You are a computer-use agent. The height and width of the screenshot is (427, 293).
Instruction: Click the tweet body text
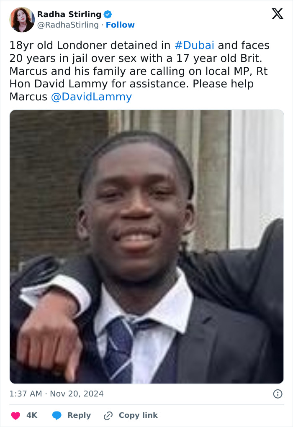coord(139,71)
